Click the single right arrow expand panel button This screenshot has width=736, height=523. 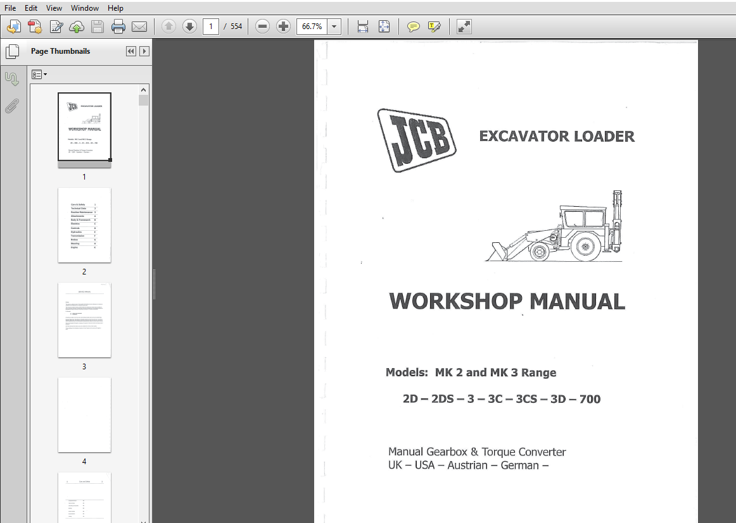(144, 52)
